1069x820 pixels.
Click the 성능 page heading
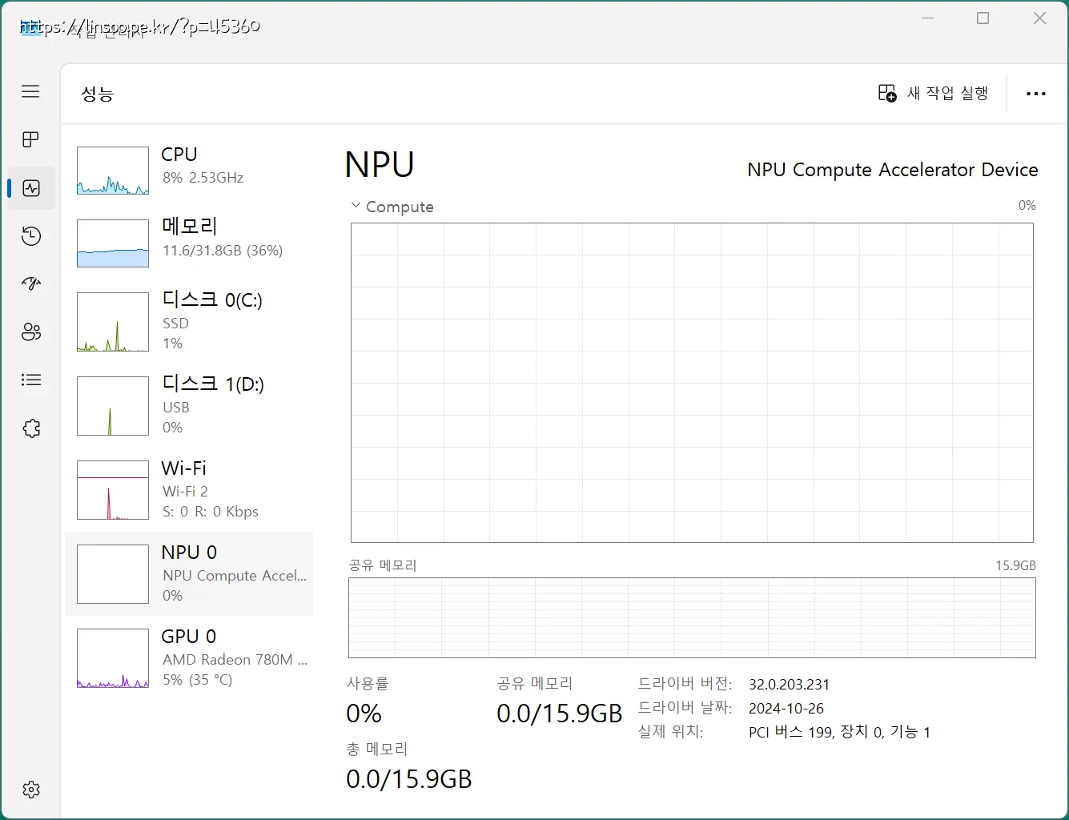[x=98, y=94]
